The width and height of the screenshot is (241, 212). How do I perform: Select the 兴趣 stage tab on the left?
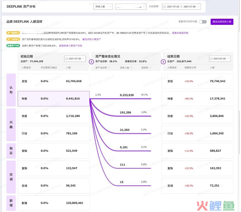[x=11, y=125]
